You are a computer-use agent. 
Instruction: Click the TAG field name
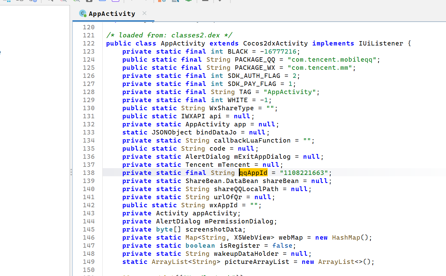pyautogui.click(x=246, y=92)
